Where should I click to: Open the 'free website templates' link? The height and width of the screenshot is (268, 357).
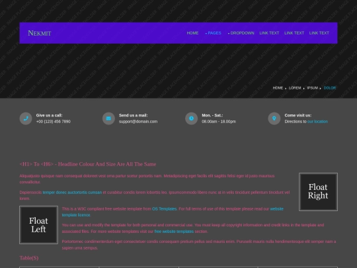click(x=174, y=232)
